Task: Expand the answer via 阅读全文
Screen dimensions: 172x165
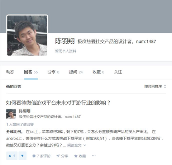Action: (x=74, y=145)
